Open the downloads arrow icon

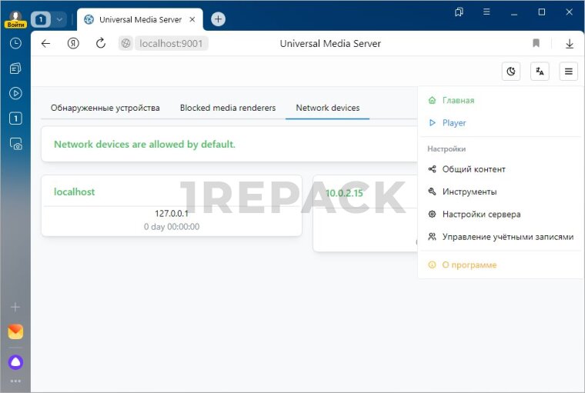pyautogui.click(x=569, y=44)
